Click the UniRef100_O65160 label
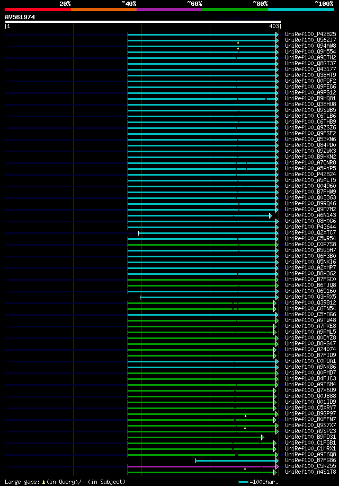339x486 pixels. pyautogui.click(x=310, y=291)
